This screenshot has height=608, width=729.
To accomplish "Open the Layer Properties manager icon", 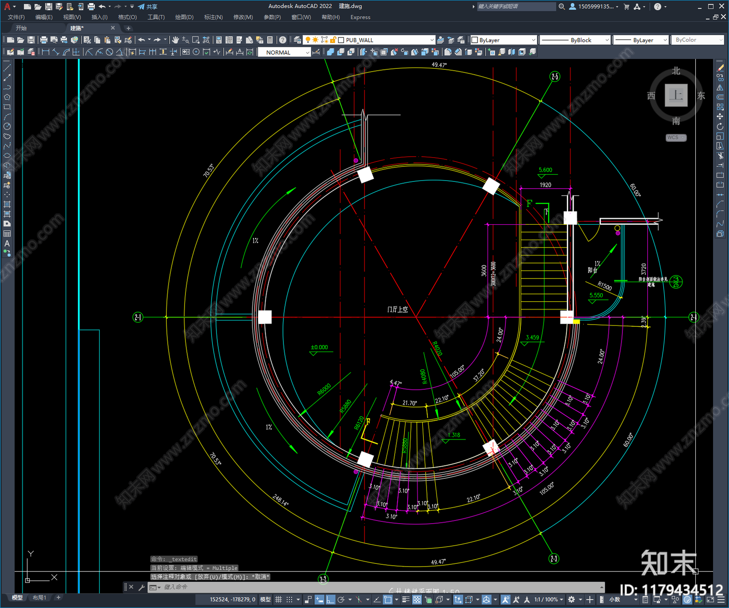I will [298, 40].
